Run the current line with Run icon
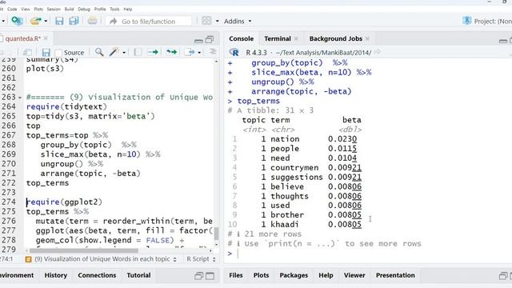512x288 pixels. pos(153,52)
